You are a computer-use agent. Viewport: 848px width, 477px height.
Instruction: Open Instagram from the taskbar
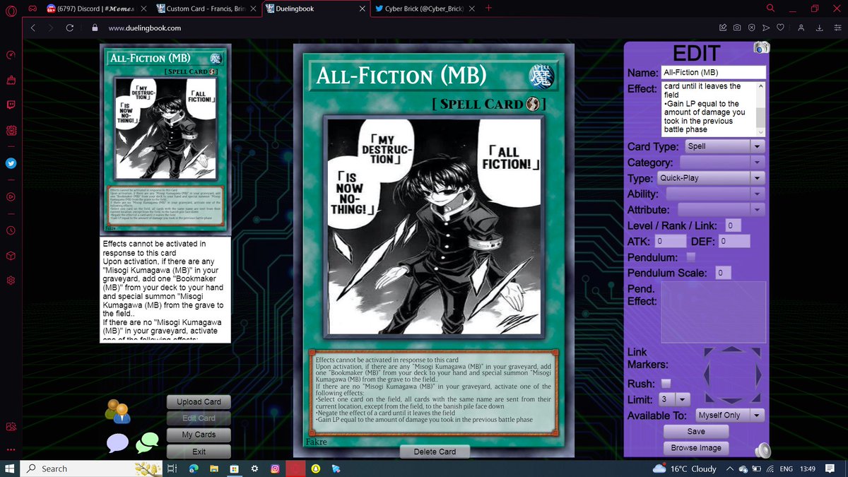[x=273, y=469]
